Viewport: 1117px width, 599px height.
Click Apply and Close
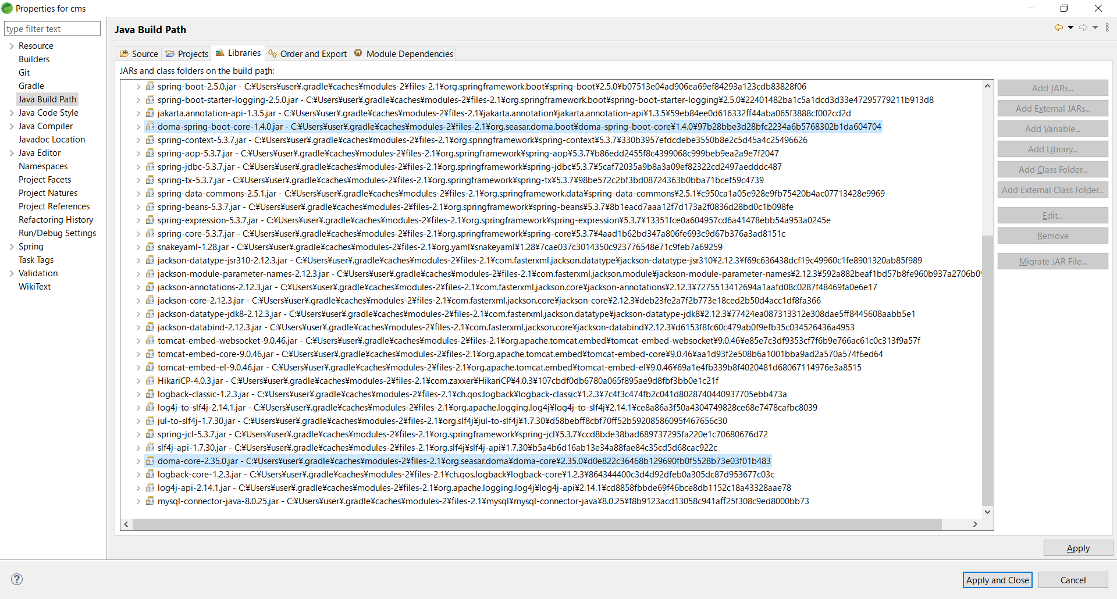click(997, 580)
